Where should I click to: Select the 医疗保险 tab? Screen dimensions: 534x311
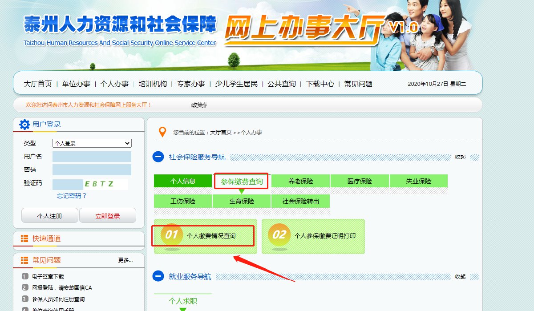pyautogui.click(x=360, y=181)
